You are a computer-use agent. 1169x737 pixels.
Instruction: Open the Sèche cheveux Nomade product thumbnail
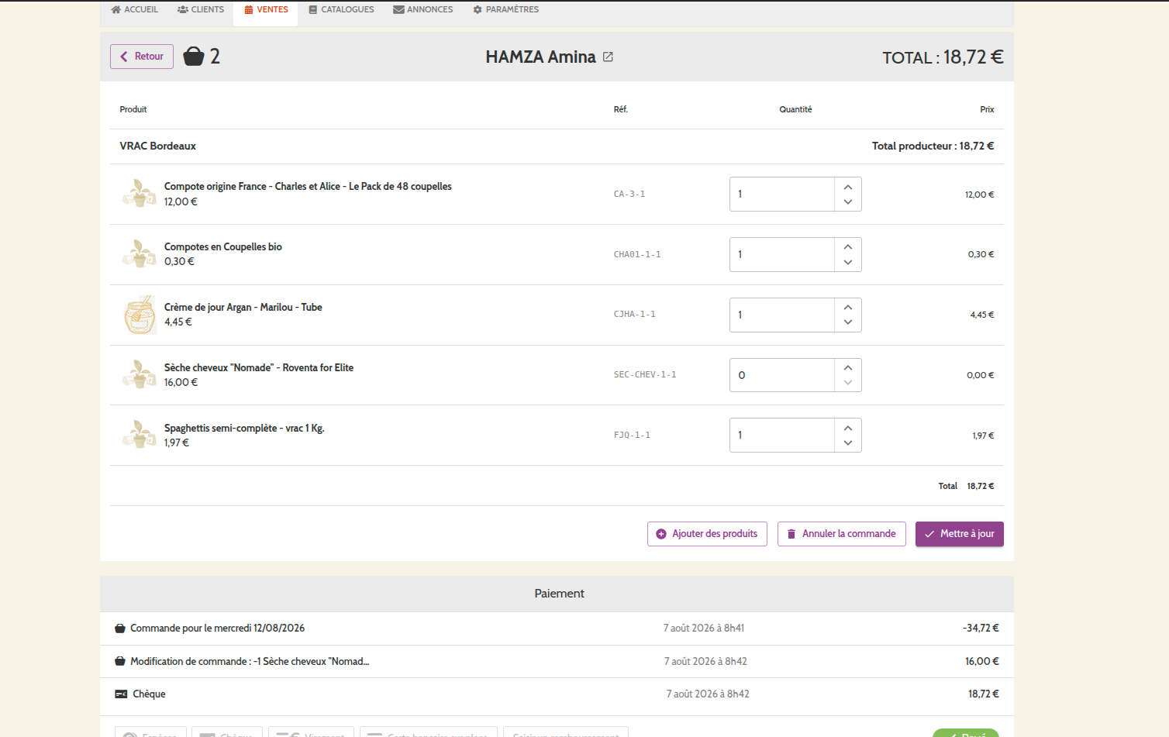click(x=140, y=374)
